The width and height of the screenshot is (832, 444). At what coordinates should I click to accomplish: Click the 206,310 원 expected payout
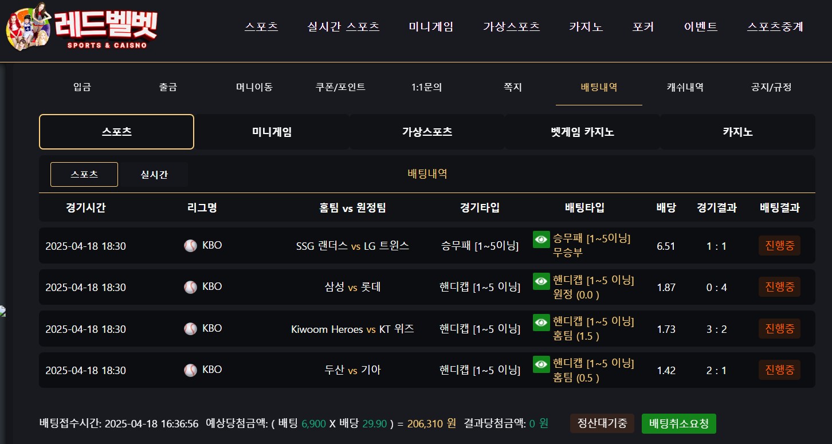tap(431, 424)
